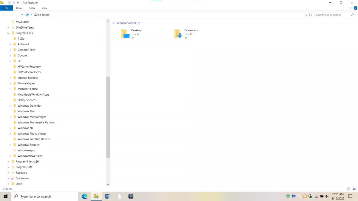
Task: Expand the OneDriveTemp tree node
Action: [8, 27]
